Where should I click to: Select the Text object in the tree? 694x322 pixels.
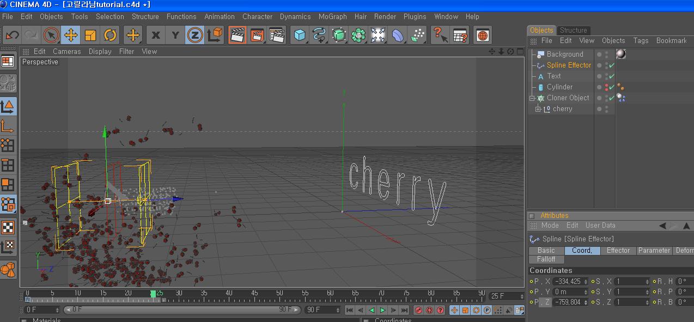(x=554, y=76)
